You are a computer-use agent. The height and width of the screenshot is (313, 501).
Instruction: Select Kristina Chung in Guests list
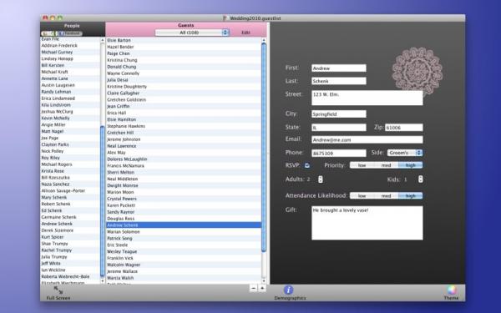pyautogui.click(x=184, y=60)
